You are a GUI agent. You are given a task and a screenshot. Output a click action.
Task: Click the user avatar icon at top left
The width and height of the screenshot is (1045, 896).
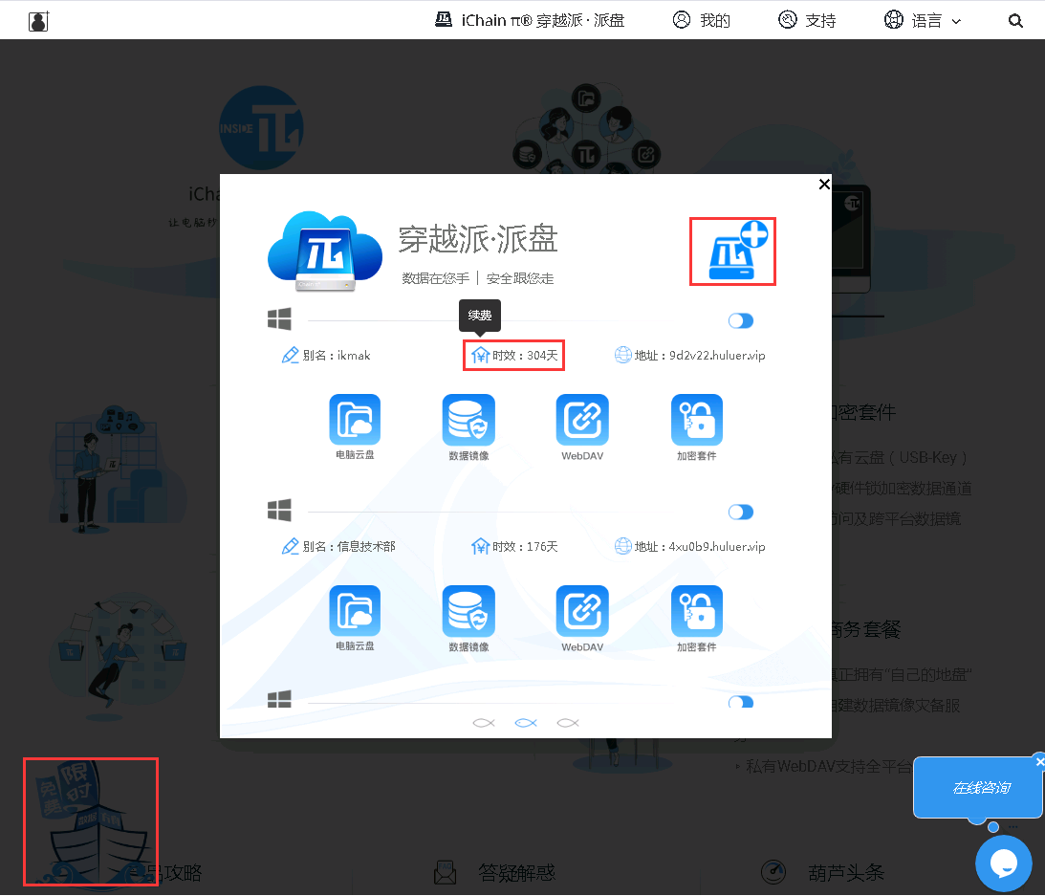[38, 21]
